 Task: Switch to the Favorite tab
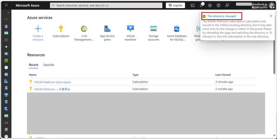[x=49, y=65]
